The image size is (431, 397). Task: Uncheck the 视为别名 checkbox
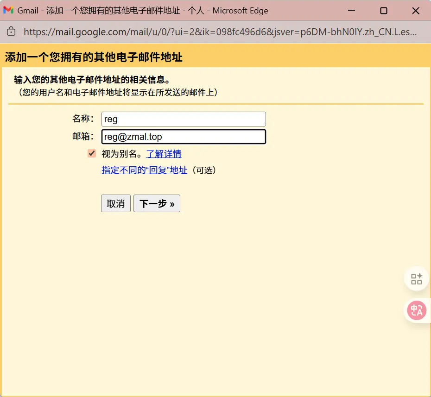click(x=92, y=154)
